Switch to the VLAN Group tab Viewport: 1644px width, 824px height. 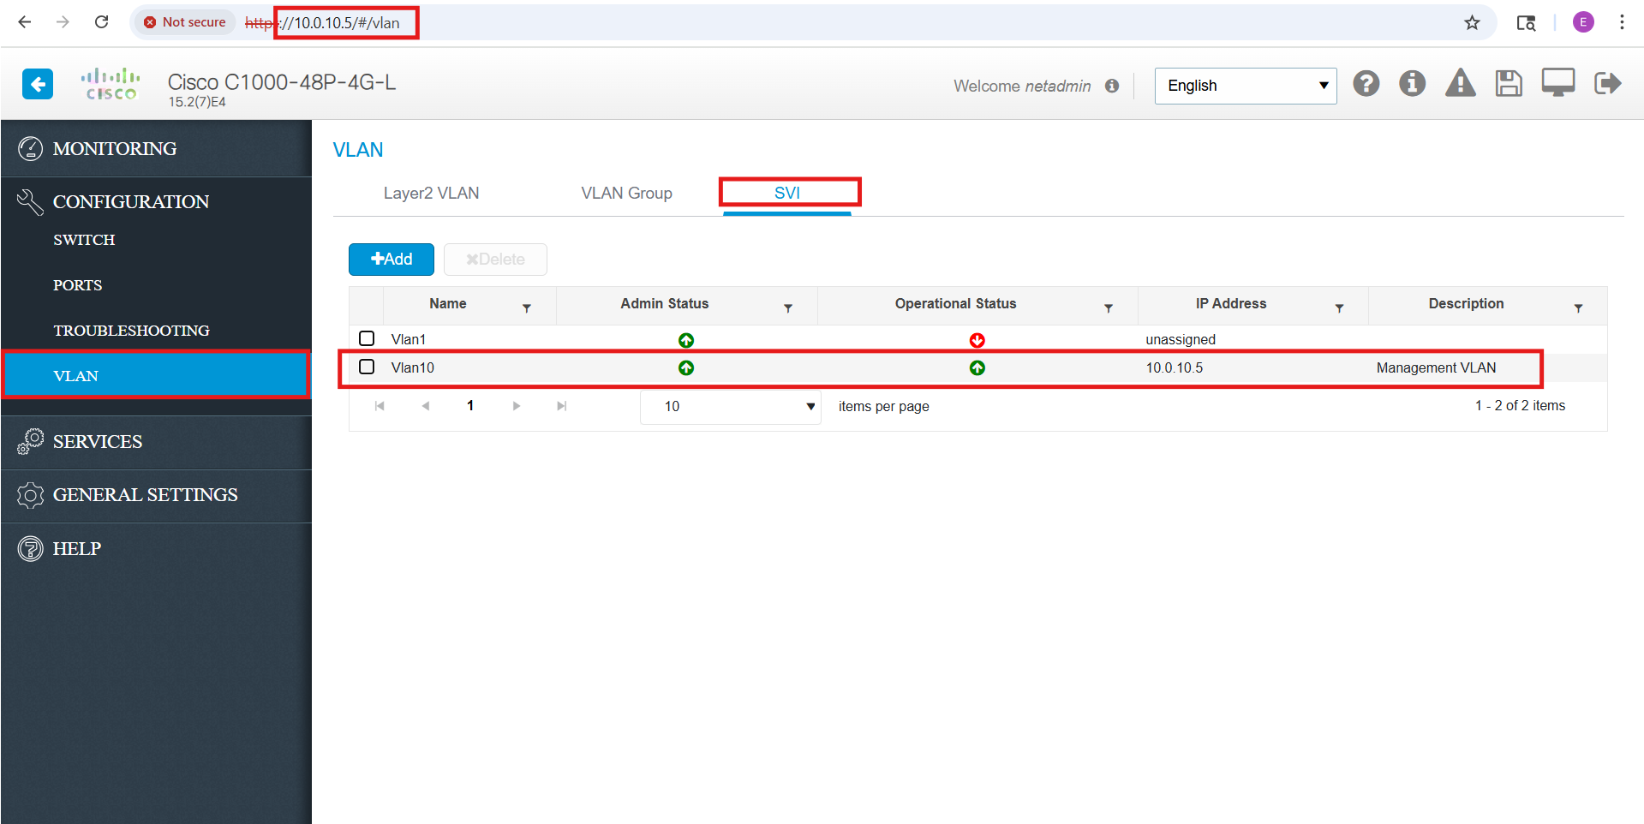click(626, 194)
